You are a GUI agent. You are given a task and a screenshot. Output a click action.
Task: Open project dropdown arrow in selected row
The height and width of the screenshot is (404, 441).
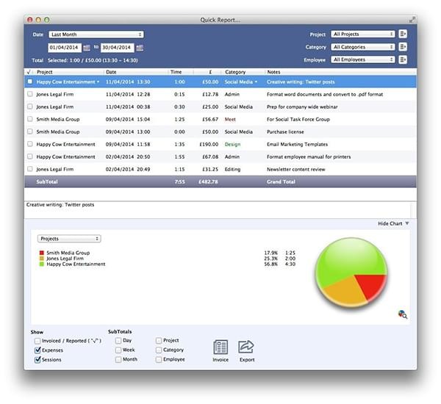[98, 82]
